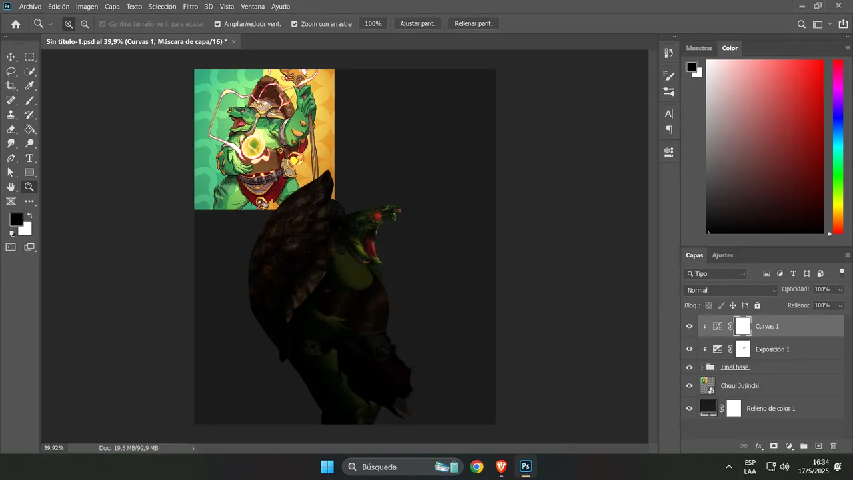Click the Zoom Out magnifier icon

point(85,24)
